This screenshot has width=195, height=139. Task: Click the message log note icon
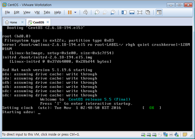(x=185, y=134)
